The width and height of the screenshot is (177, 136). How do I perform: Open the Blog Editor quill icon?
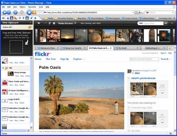(31, 18)
